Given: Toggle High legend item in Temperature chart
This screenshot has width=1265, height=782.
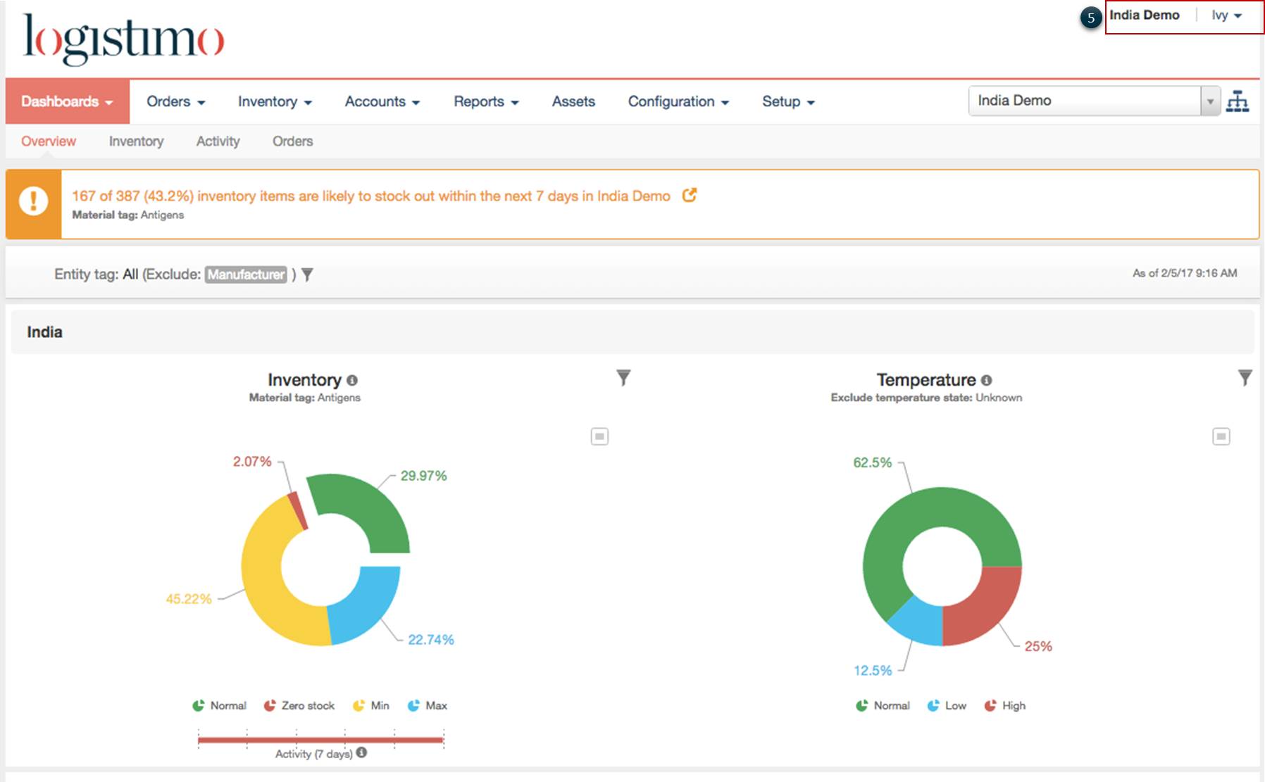Looking at the screenshot, I should click(1005, 705).
